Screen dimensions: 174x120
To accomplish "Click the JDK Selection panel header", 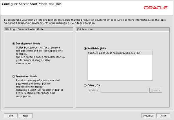I will click(x=123, y=29).
